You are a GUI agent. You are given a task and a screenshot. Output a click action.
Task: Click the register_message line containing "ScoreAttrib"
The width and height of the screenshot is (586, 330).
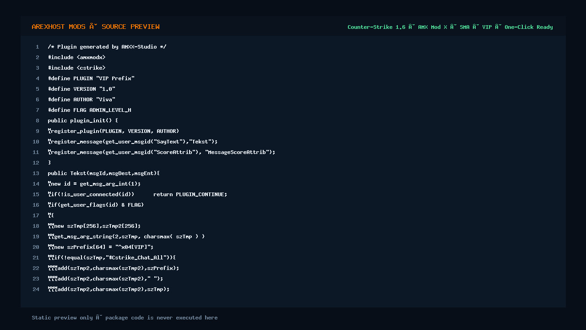click(x=162, y=152)
